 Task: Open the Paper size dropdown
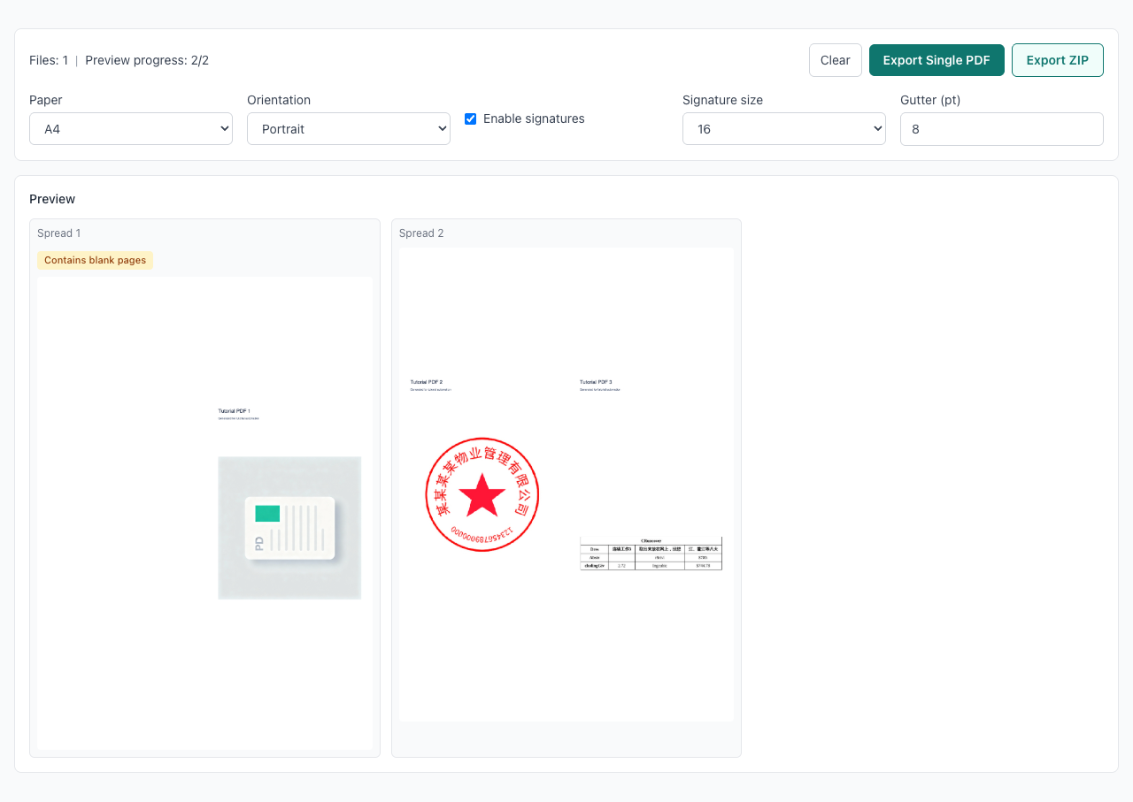(131, 129)
